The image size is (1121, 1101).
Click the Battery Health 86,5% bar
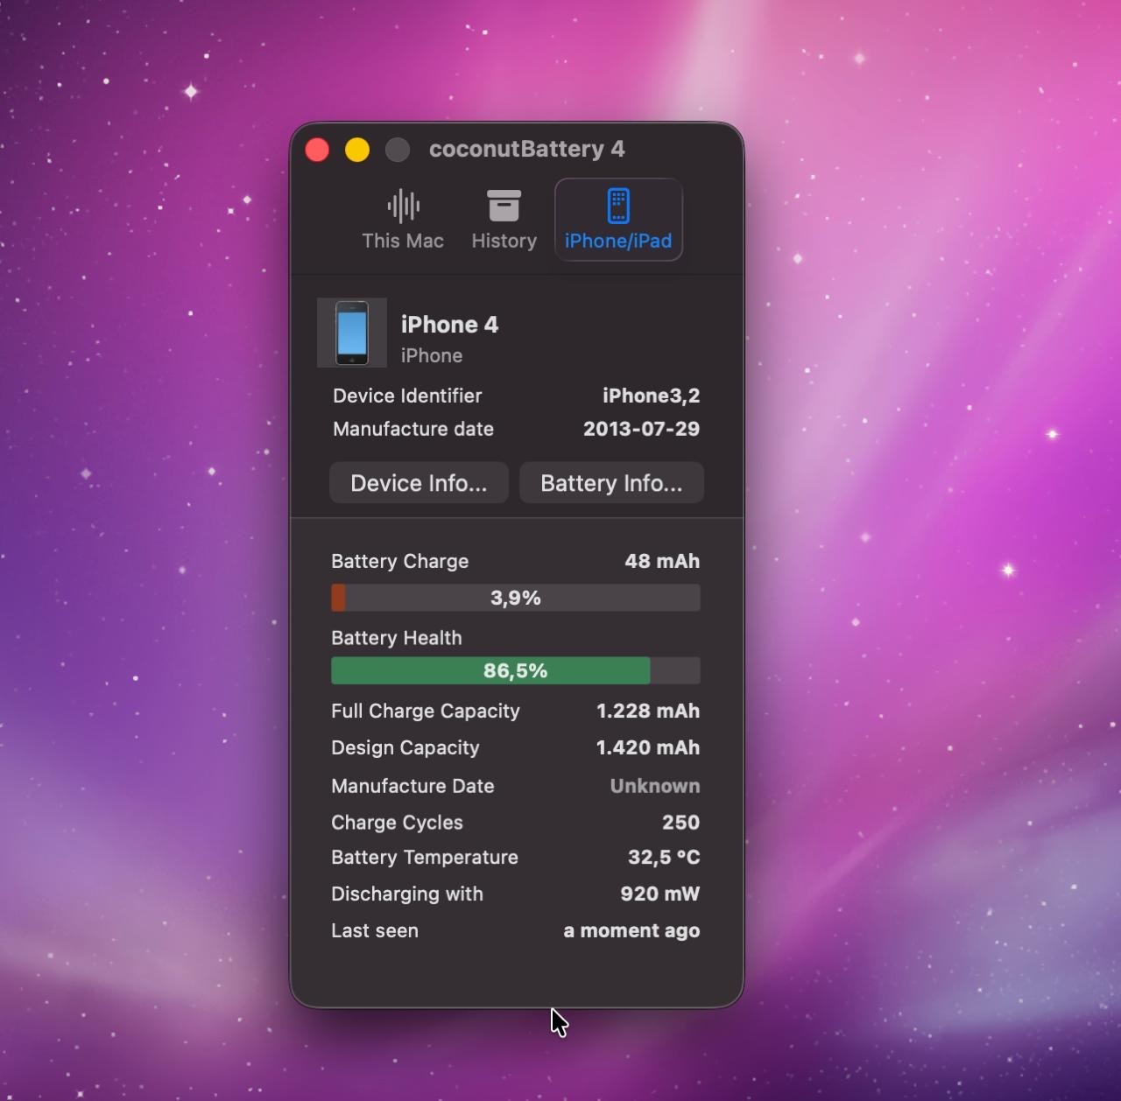516,670
